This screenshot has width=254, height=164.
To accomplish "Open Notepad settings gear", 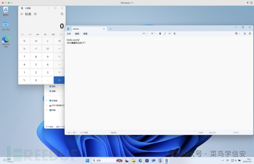I will pos(250,34).
